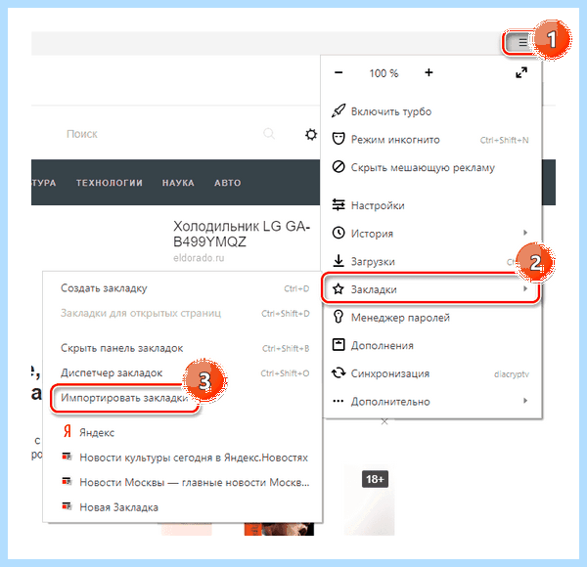Screen dimensions: 587x567
Task: Click the diacryptv sync account label
Action: pos(512,374)
